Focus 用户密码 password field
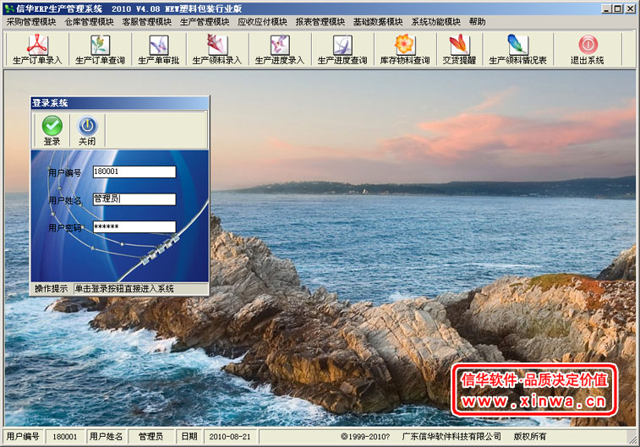640x447 pixels. click(x=134, y=226)
